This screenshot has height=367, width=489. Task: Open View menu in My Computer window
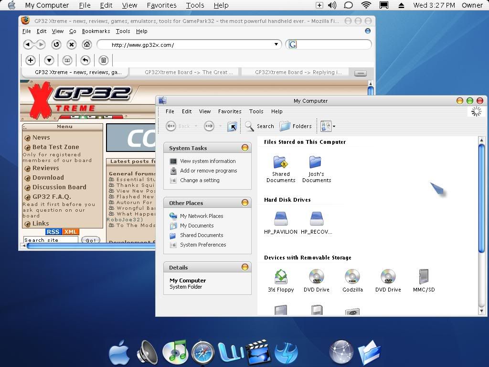tap(204, 111)
